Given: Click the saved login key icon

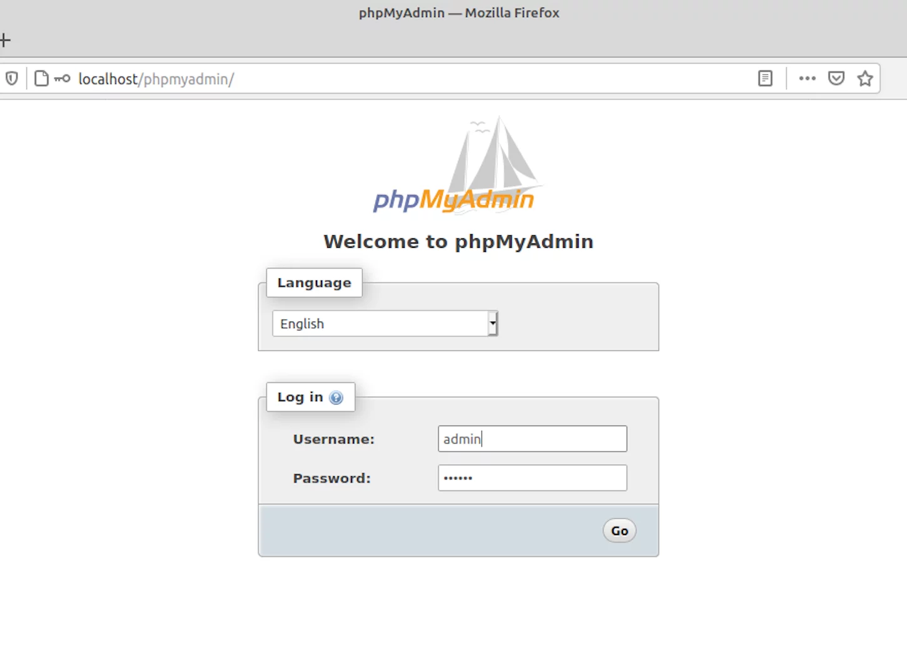Looking at the screenshot, I should tap(62, 79).
